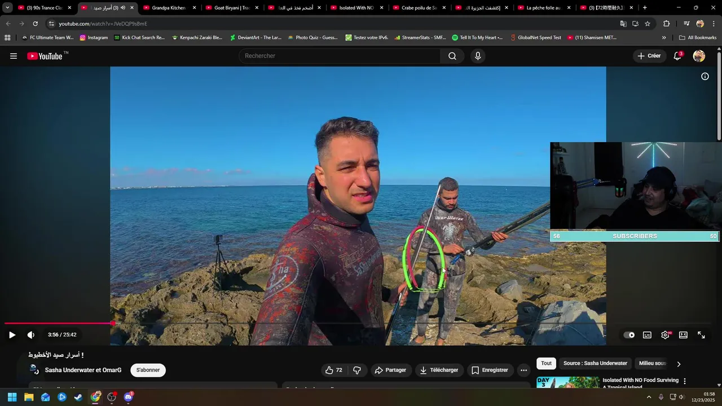Open Sasha Underwater et OmarG channel name
The image size is (722, 406).
83,370
